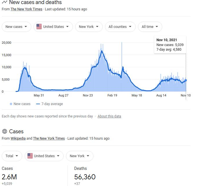Image resolution: width=197 pixels, height=186 pixels.
Task: Expand the United States country dropdown in chart filters
Action: coord(53,27)
